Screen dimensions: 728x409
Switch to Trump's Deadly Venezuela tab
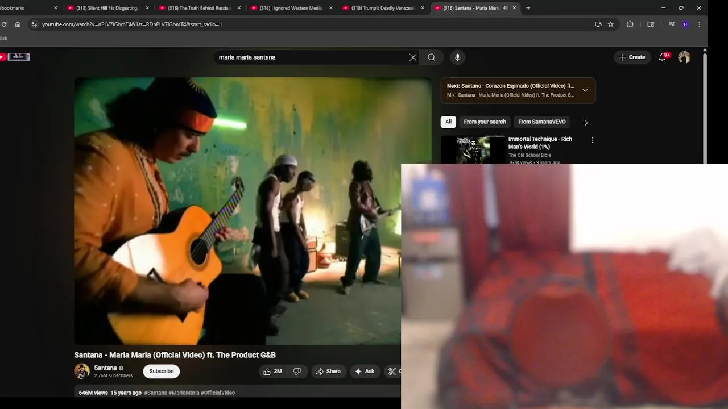[x=383, y=8]
